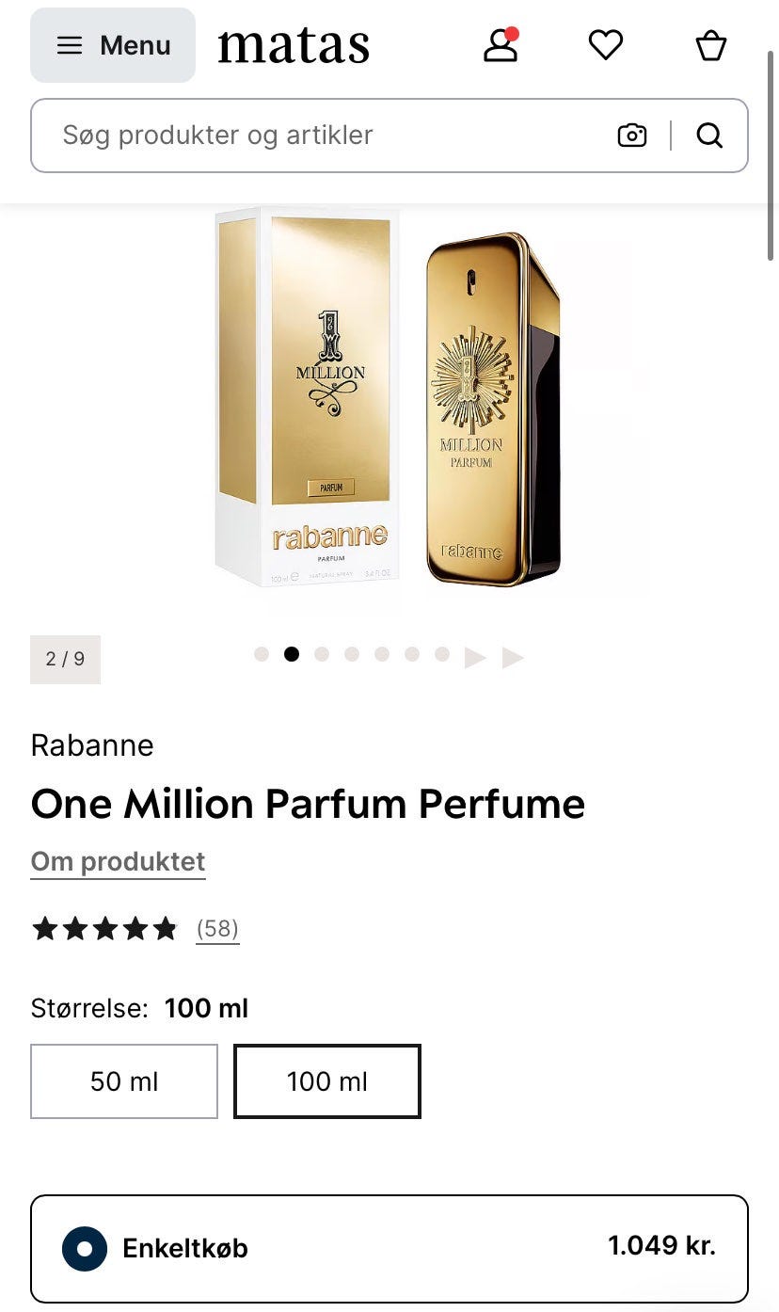Click the magnifying glass search icon
This screenshot has height=1312, width=779.
710,136
